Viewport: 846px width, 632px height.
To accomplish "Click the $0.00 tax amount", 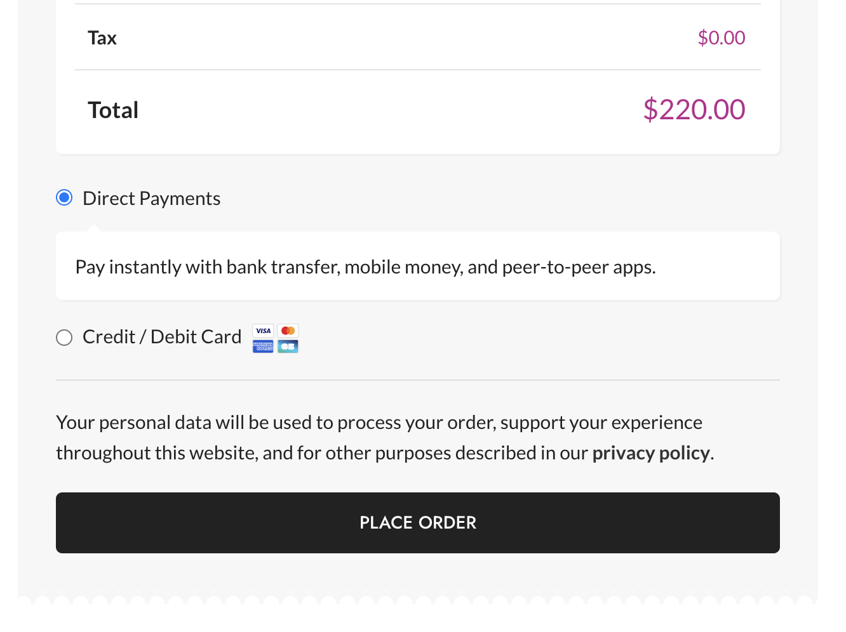I will [722, 37].
